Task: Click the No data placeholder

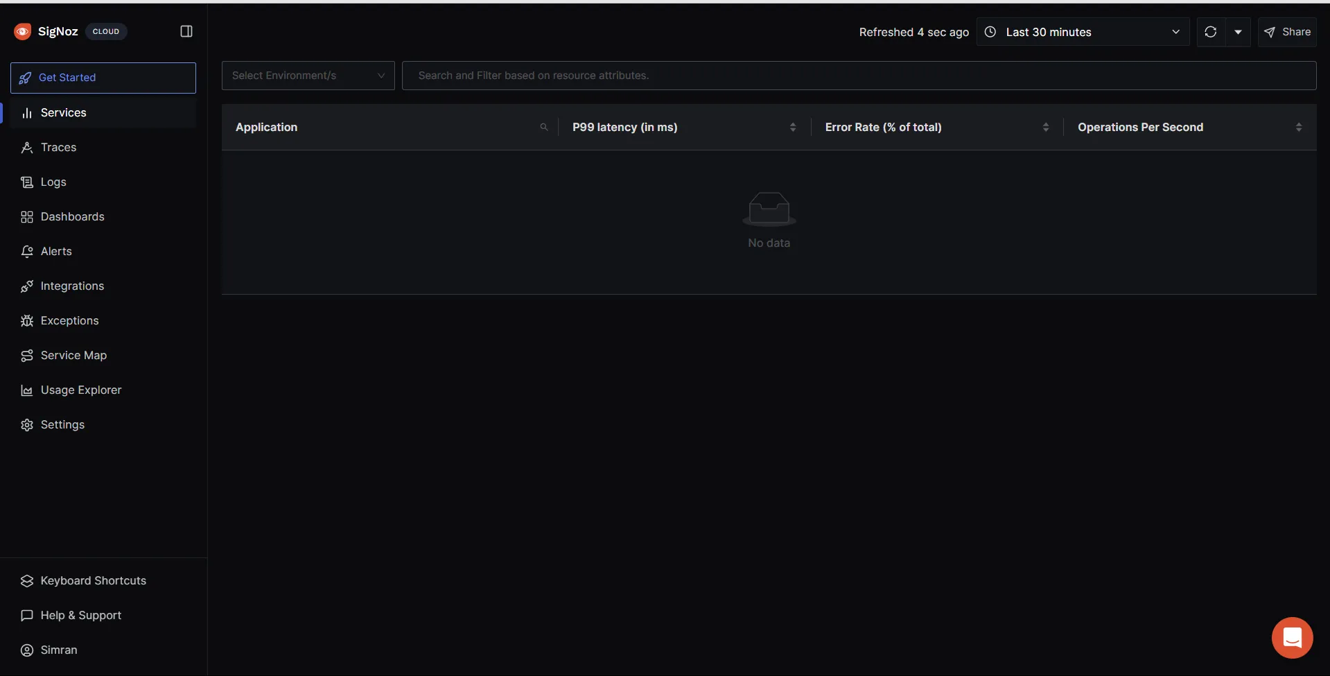Action: pyautogui.click(x=769, y=220)
